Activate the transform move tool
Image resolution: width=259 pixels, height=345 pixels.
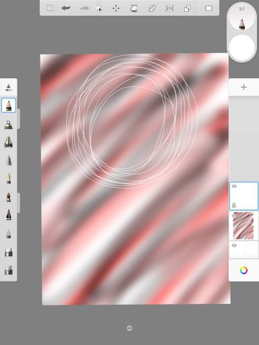(x=116, y=9)
